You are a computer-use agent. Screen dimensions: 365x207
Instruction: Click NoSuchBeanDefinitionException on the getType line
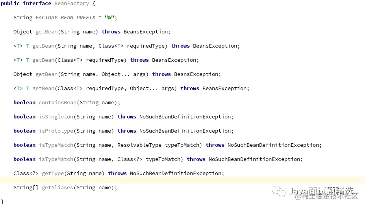(x=176, y=174)
